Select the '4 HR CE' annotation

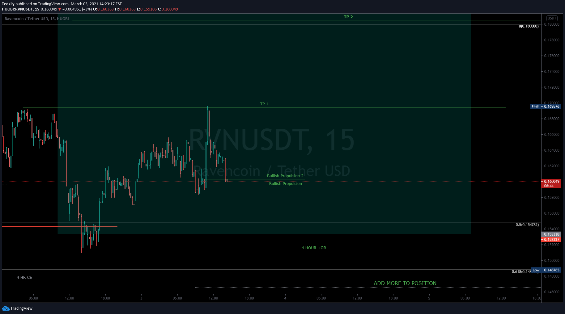(x=24, y=278)
